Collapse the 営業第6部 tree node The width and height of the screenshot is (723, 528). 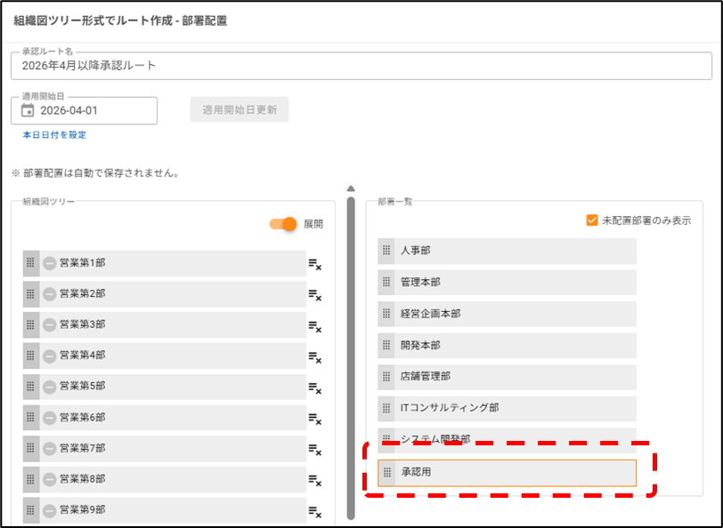point(50,418)
